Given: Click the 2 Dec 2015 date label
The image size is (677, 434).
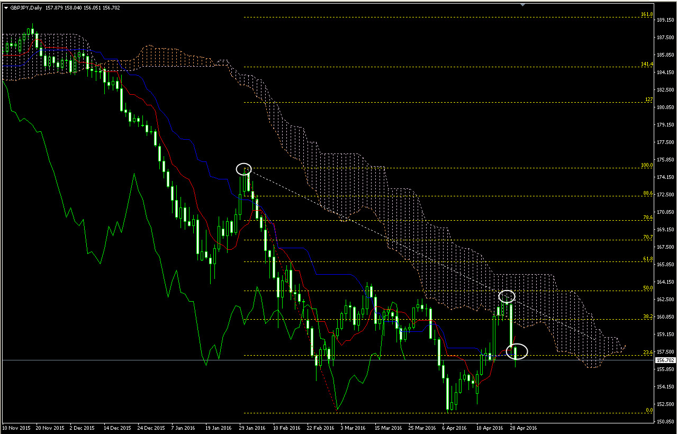Looking at the screenshot, I should (83, 428).
